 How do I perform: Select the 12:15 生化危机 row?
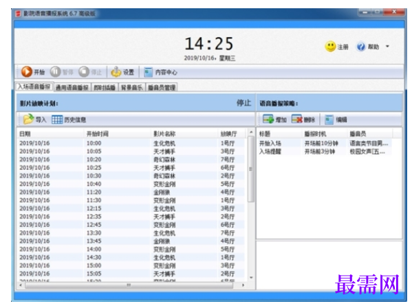coord(131,208)
